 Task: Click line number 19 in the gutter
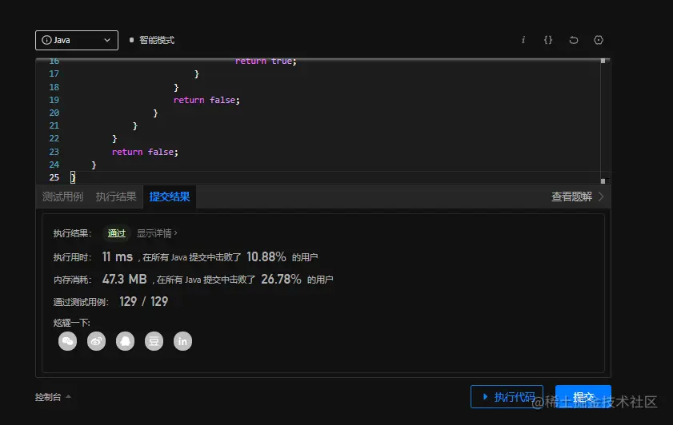coord(54,100)
